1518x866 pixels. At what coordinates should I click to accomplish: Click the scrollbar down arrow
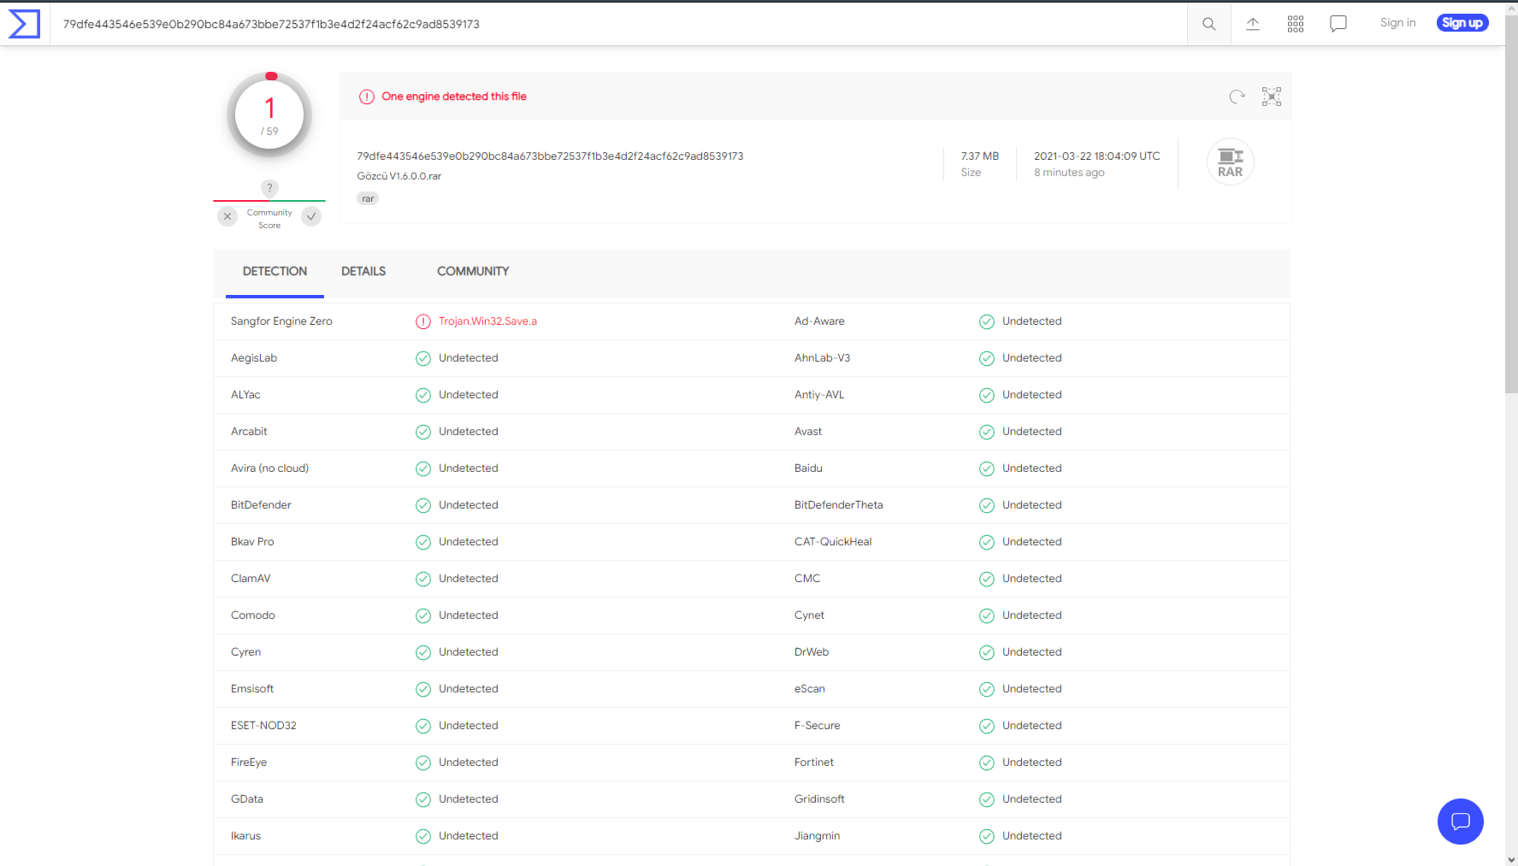(1511, 859)
